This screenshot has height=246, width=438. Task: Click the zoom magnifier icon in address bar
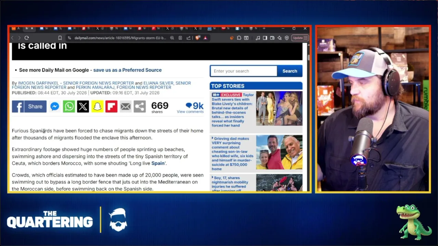pyautogui.click(x=172, y=38)
